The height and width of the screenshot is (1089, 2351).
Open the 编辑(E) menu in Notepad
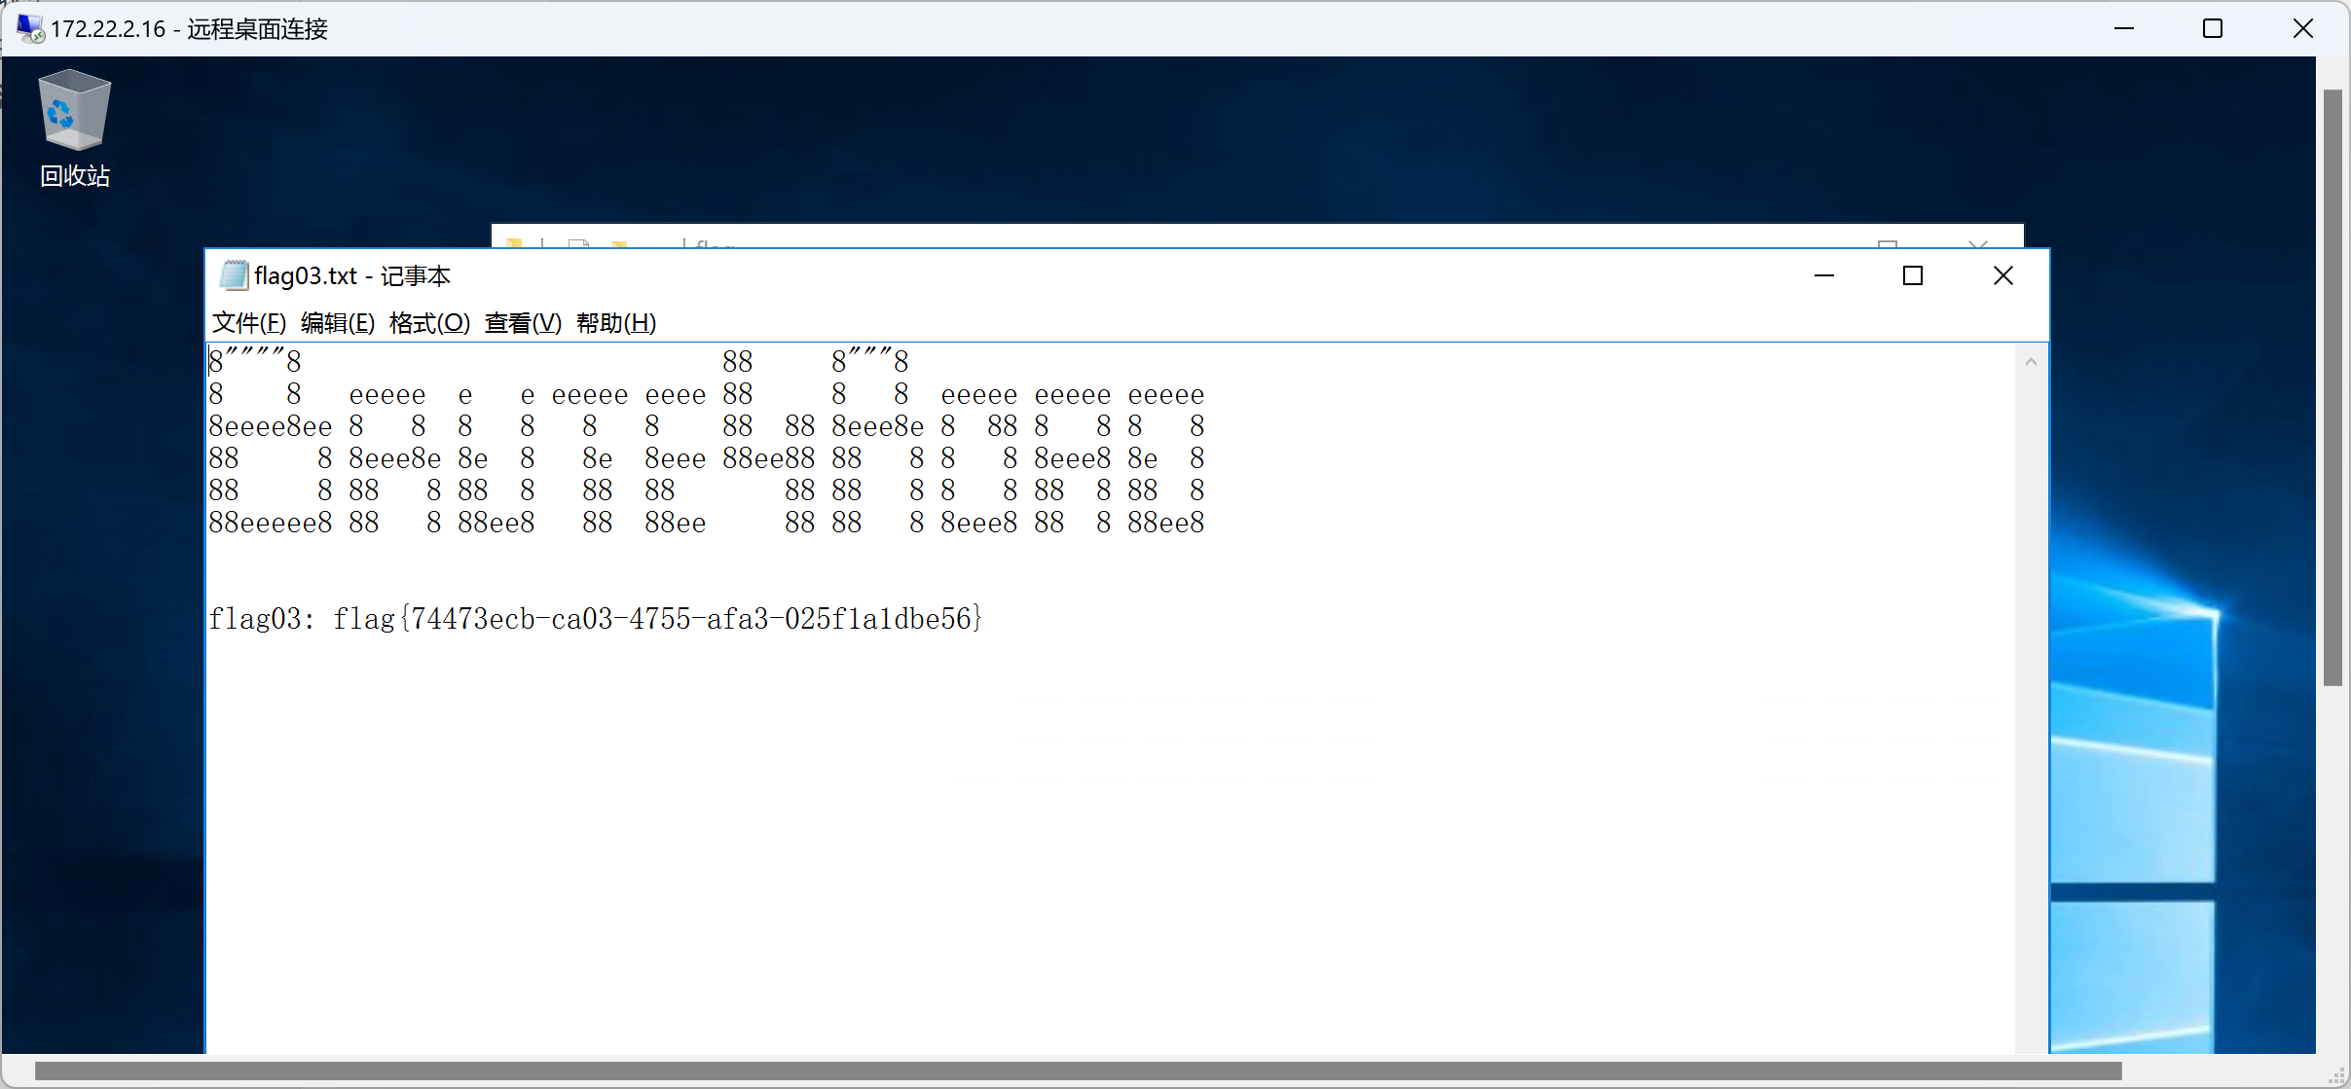tap(338, 322)
